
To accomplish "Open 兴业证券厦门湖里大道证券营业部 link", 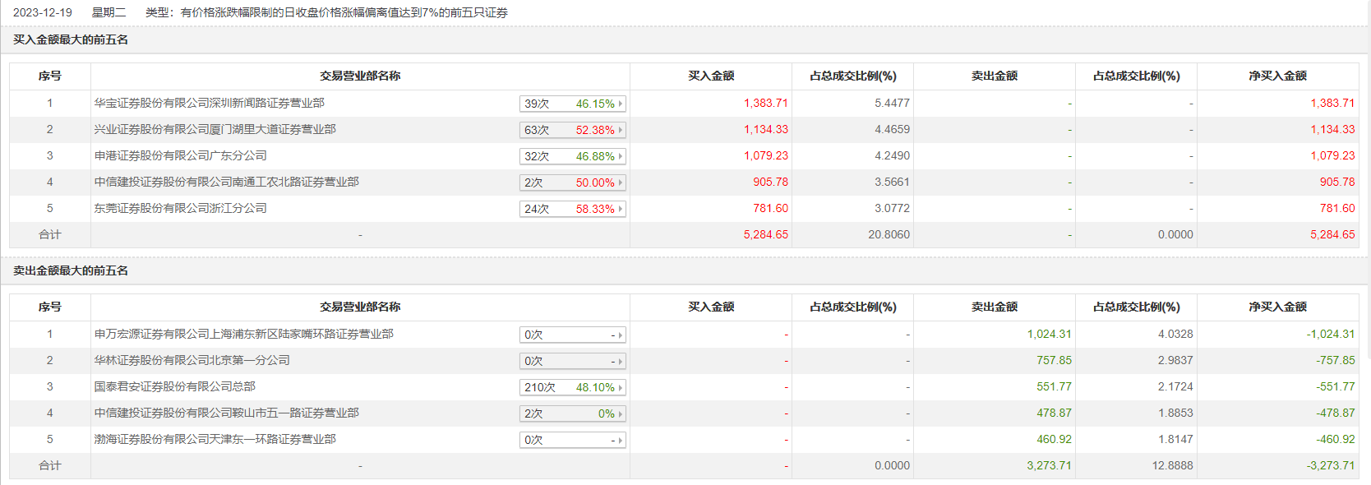I will coord(215,129).
